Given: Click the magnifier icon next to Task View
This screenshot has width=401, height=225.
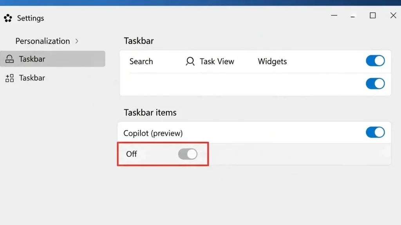Looking at the screenshot, I should point(190,61).
